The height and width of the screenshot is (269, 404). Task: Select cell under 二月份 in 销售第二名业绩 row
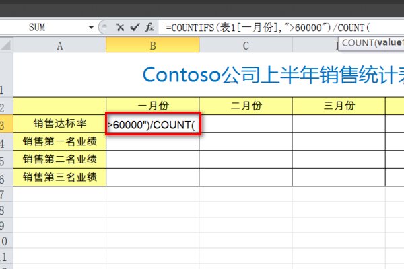point(246,159)
